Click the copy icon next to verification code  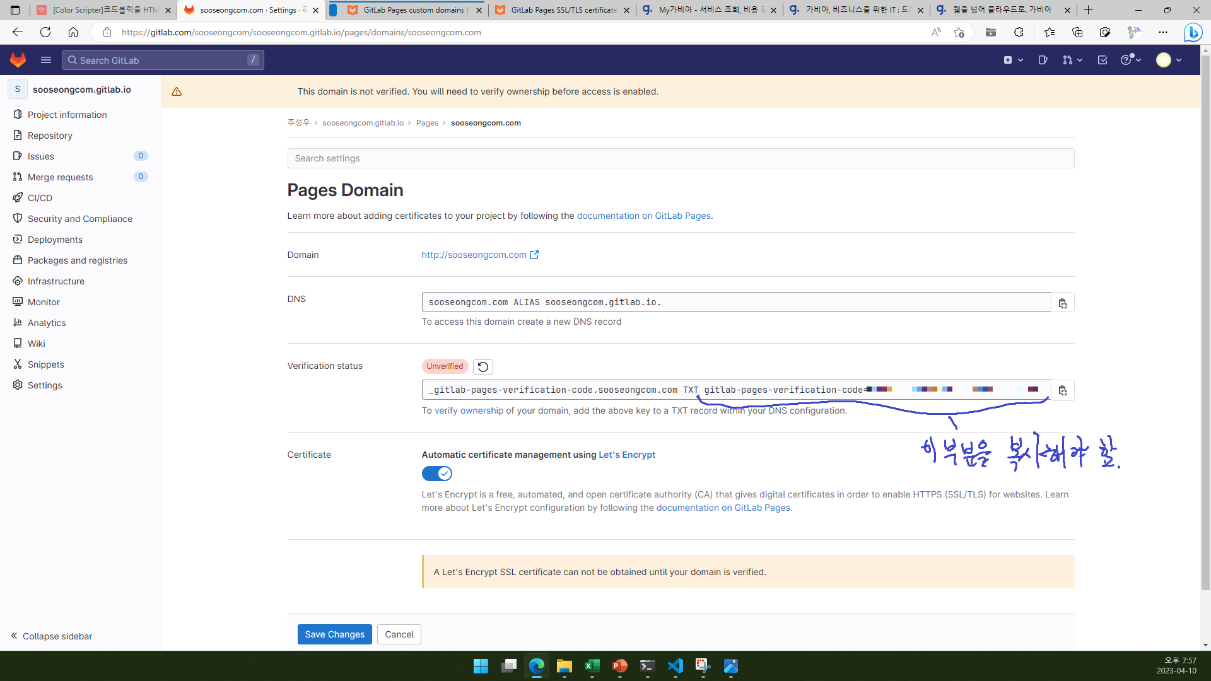pos(1063,390)
